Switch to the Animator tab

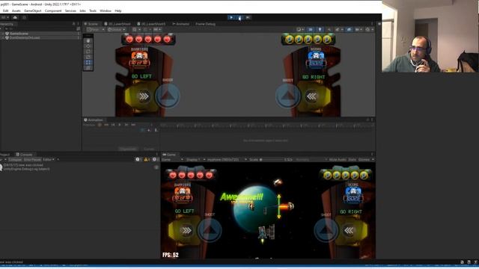(x=181, y=24)
